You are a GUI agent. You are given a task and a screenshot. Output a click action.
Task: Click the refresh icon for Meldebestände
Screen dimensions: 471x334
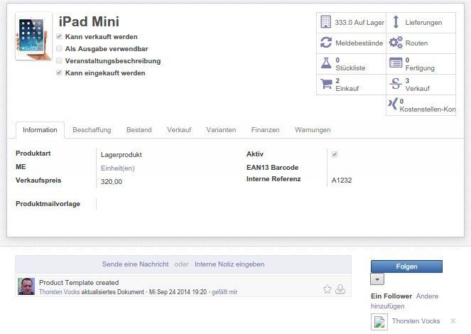325,43
